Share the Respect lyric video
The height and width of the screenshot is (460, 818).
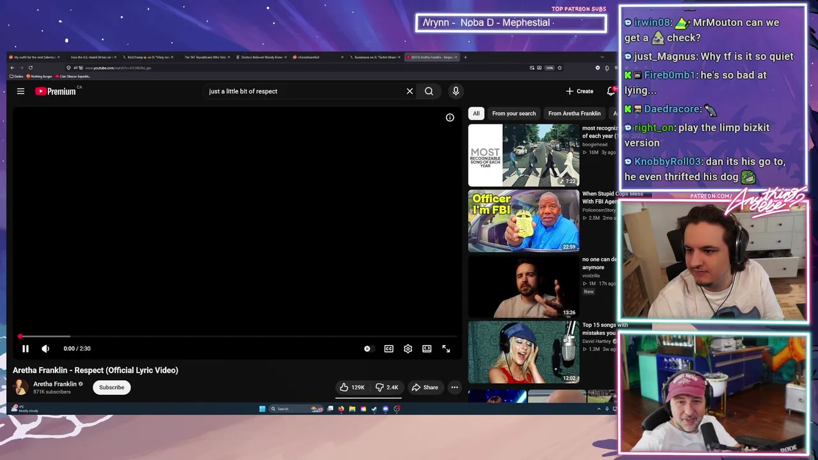click(x=425, y=387)
